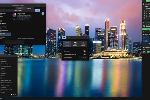The height and width of the screenshot is (100, 150).
Task: Open Calf Plugin Pack for JACK
Action: [x=8, y=90]
